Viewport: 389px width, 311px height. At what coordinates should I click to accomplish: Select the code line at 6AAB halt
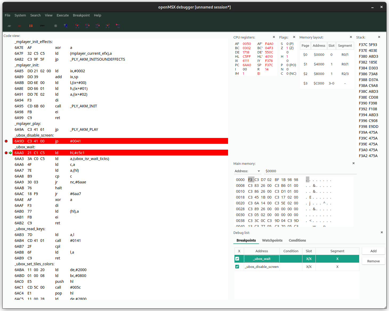[120, 188]
